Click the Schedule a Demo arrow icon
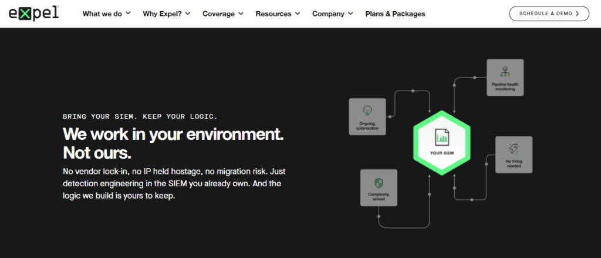The width and height of the screenshot is (601, 258). pos(578,14)
